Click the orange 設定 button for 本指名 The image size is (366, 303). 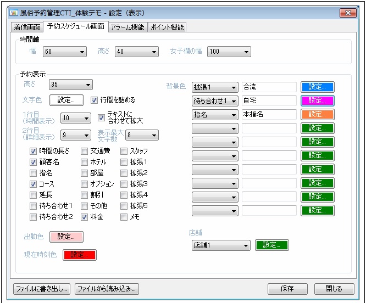pos(317,114)
